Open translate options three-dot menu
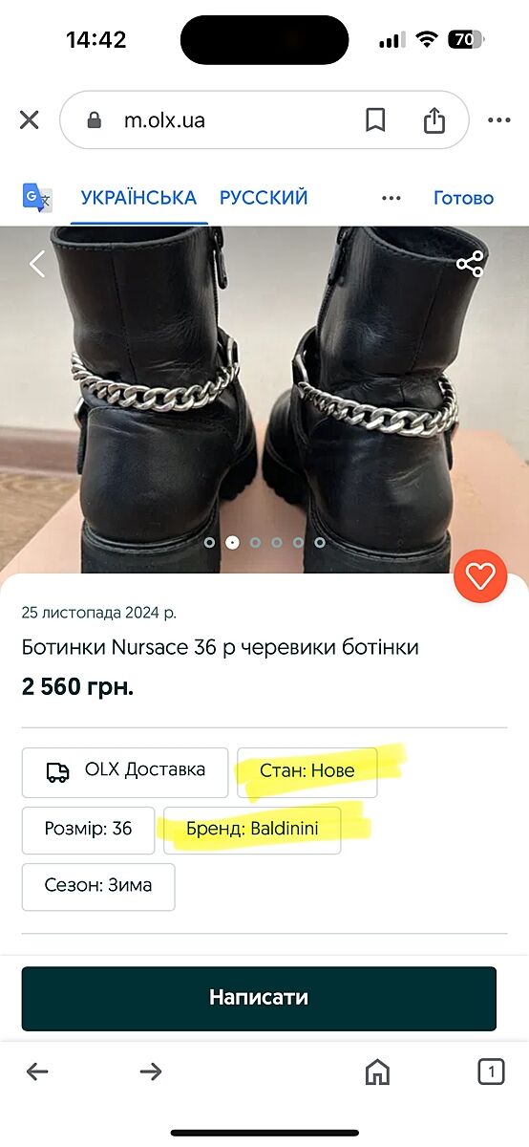Image resolution: width=529 pixels, height=1147 pixels. [x=391, y=198]
